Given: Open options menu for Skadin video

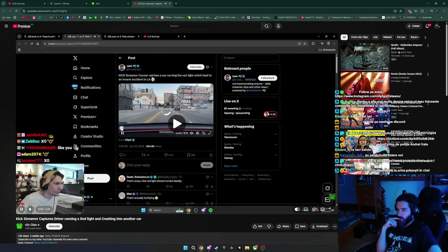Looking at the screenshot, I should pos(428,45).
